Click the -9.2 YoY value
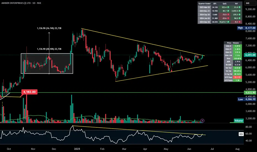 tap(236, 22)
